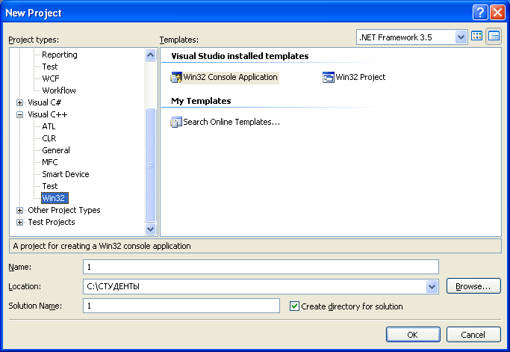The width and height of the screenshot is (510, 352).
Task: Select Other Project Types label
Action: (64, 210)
